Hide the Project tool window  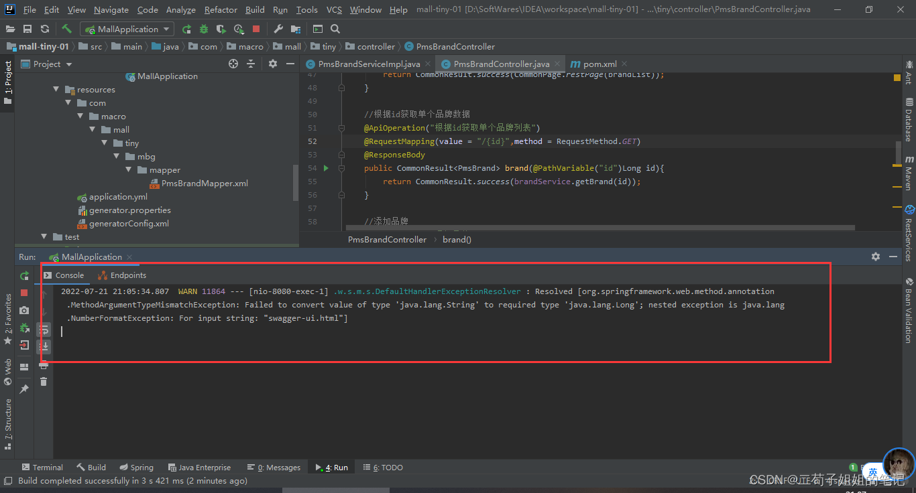tap(290, 64)
